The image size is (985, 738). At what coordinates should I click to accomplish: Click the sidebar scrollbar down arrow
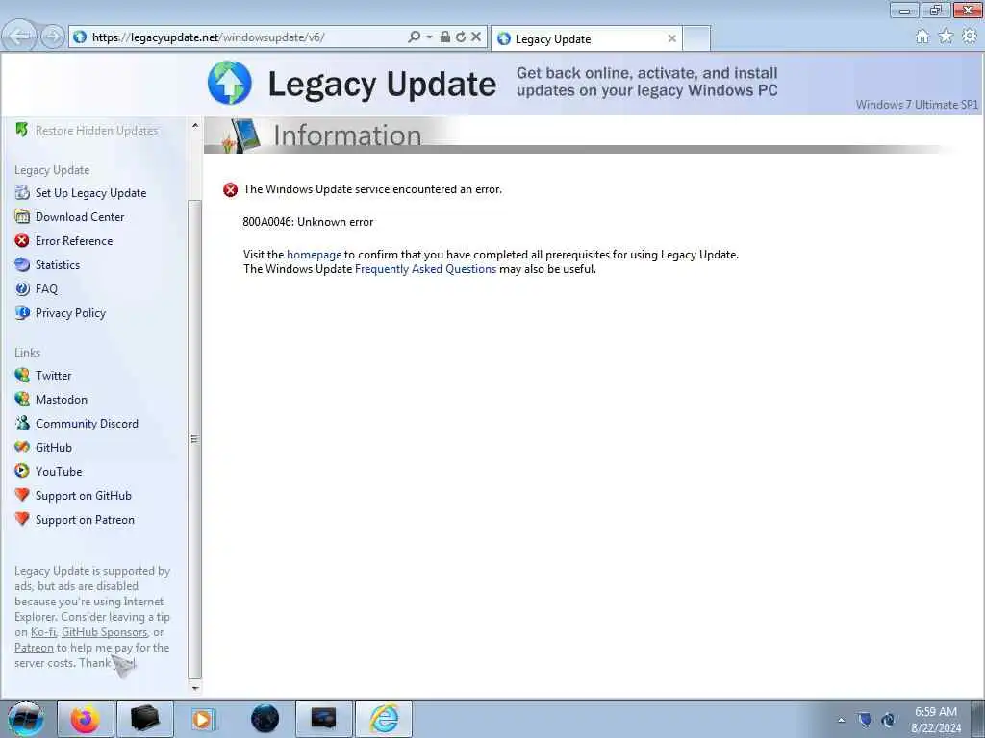(194, 688)
